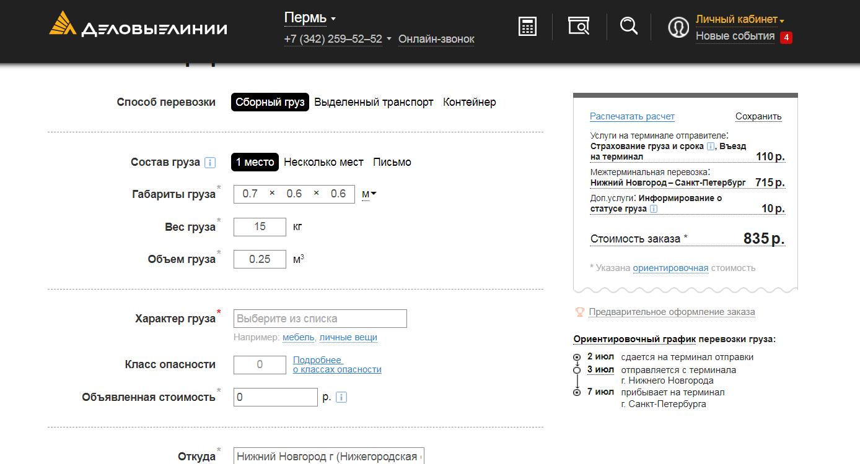Select Выделенный транспорт shipping method

(374, 102)
